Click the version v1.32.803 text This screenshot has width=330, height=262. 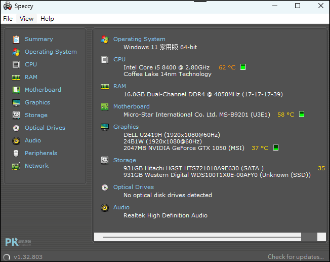coord(28,257)
